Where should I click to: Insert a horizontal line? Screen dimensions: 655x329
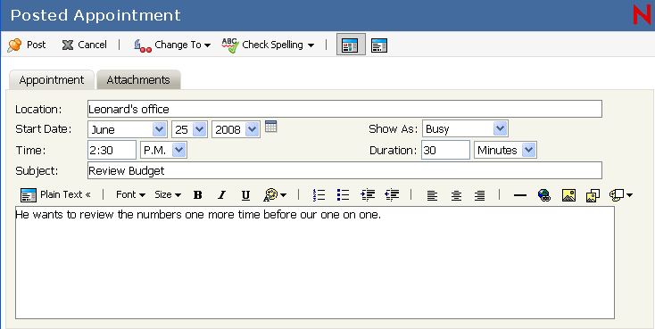[x=520, y=195]
